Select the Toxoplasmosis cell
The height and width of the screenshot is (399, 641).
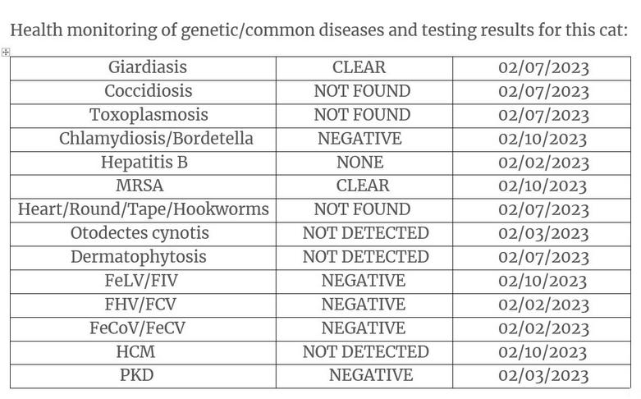pos(143,116)
